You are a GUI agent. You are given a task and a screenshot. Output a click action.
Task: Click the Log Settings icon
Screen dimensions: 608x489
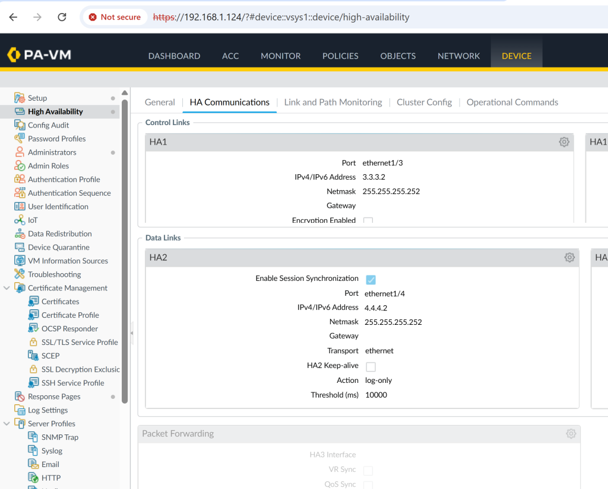click(20, 410)
